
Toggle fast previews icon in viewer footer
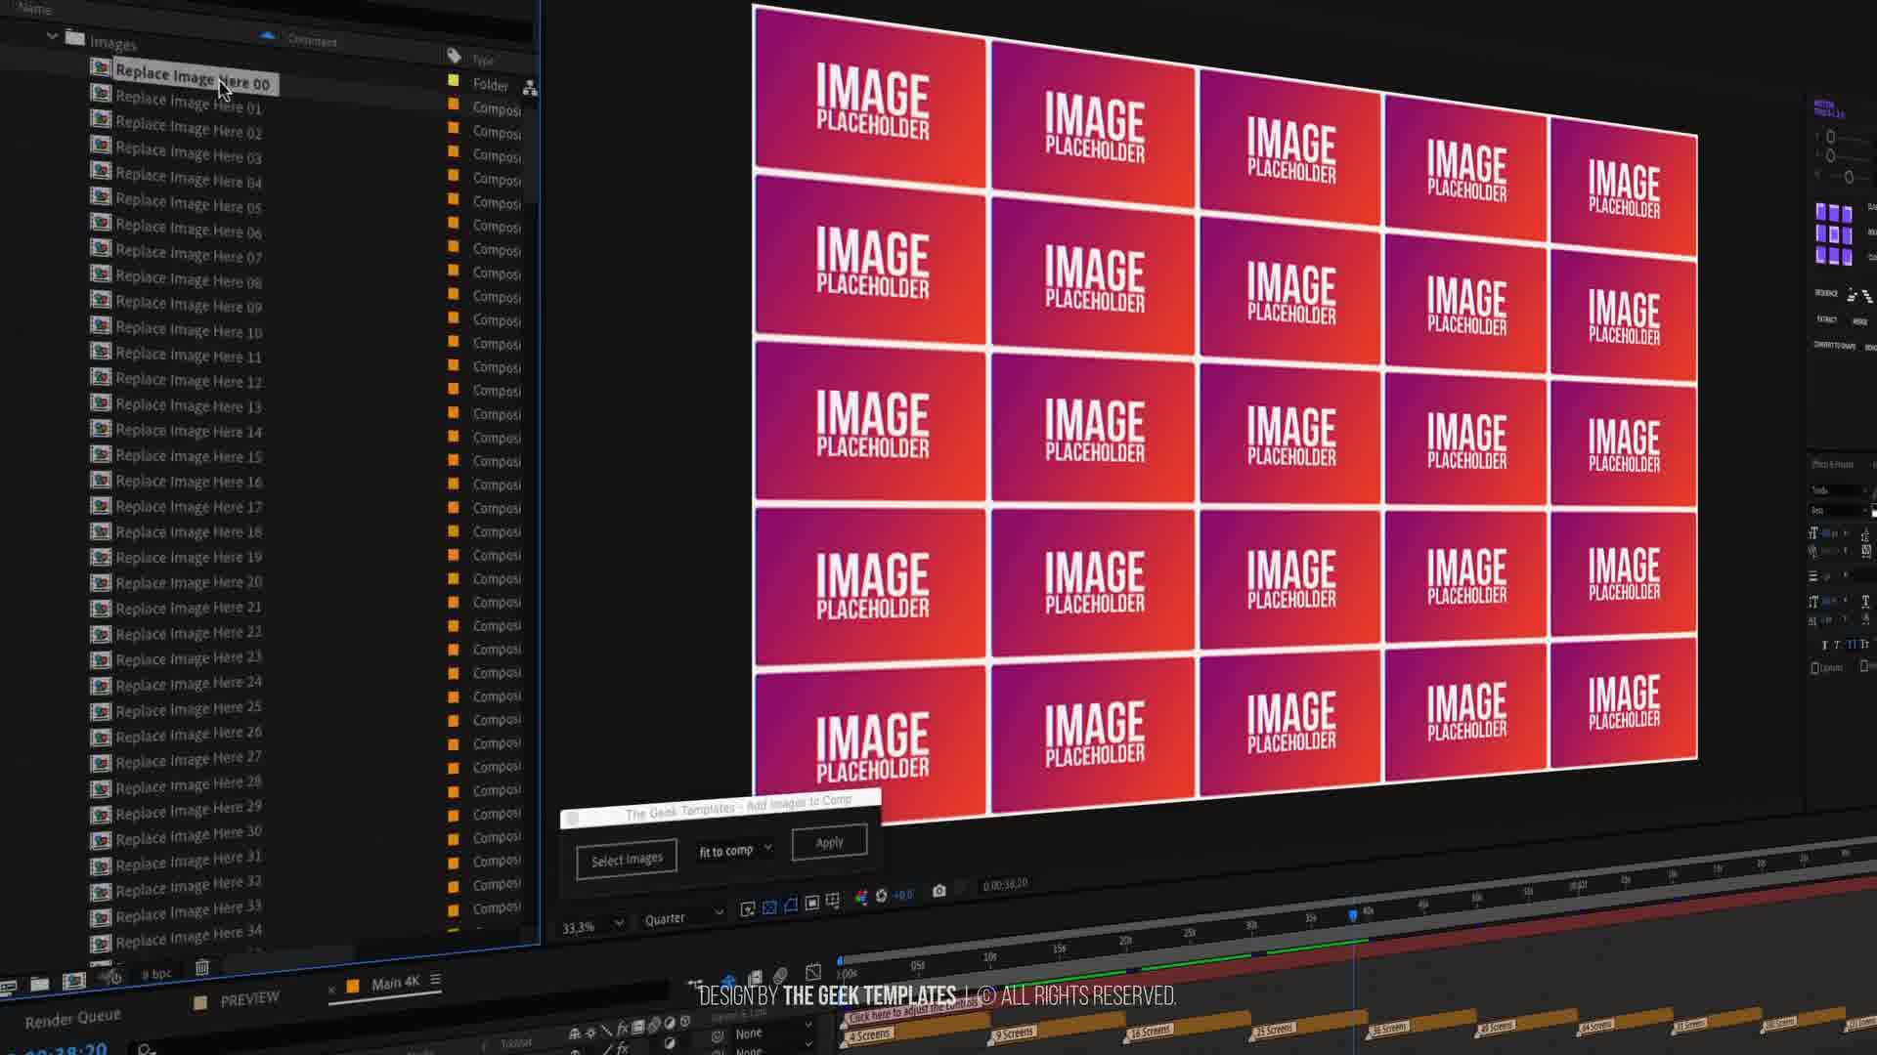click(x=748, y=909)
